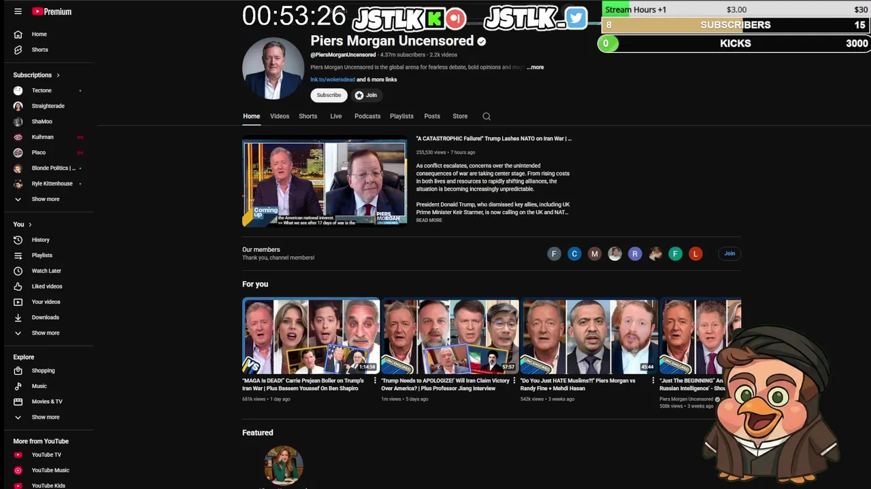Open YouTube Kids

point(47,486)
